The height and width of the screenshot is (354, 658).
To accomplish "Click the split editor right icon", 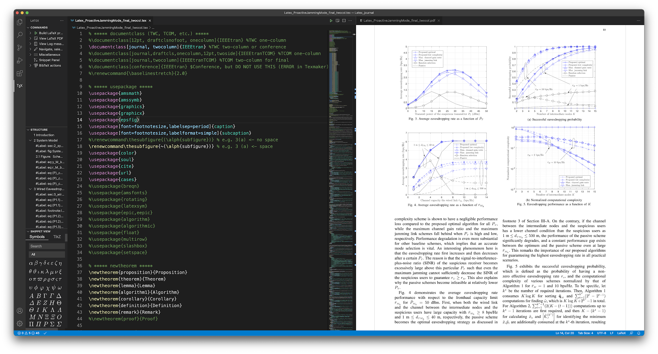I will [344, 21].
